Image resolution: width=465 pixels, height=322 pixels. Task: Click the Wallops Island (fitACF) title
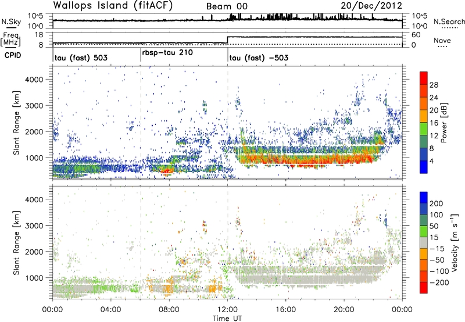[x=113, y=5]
